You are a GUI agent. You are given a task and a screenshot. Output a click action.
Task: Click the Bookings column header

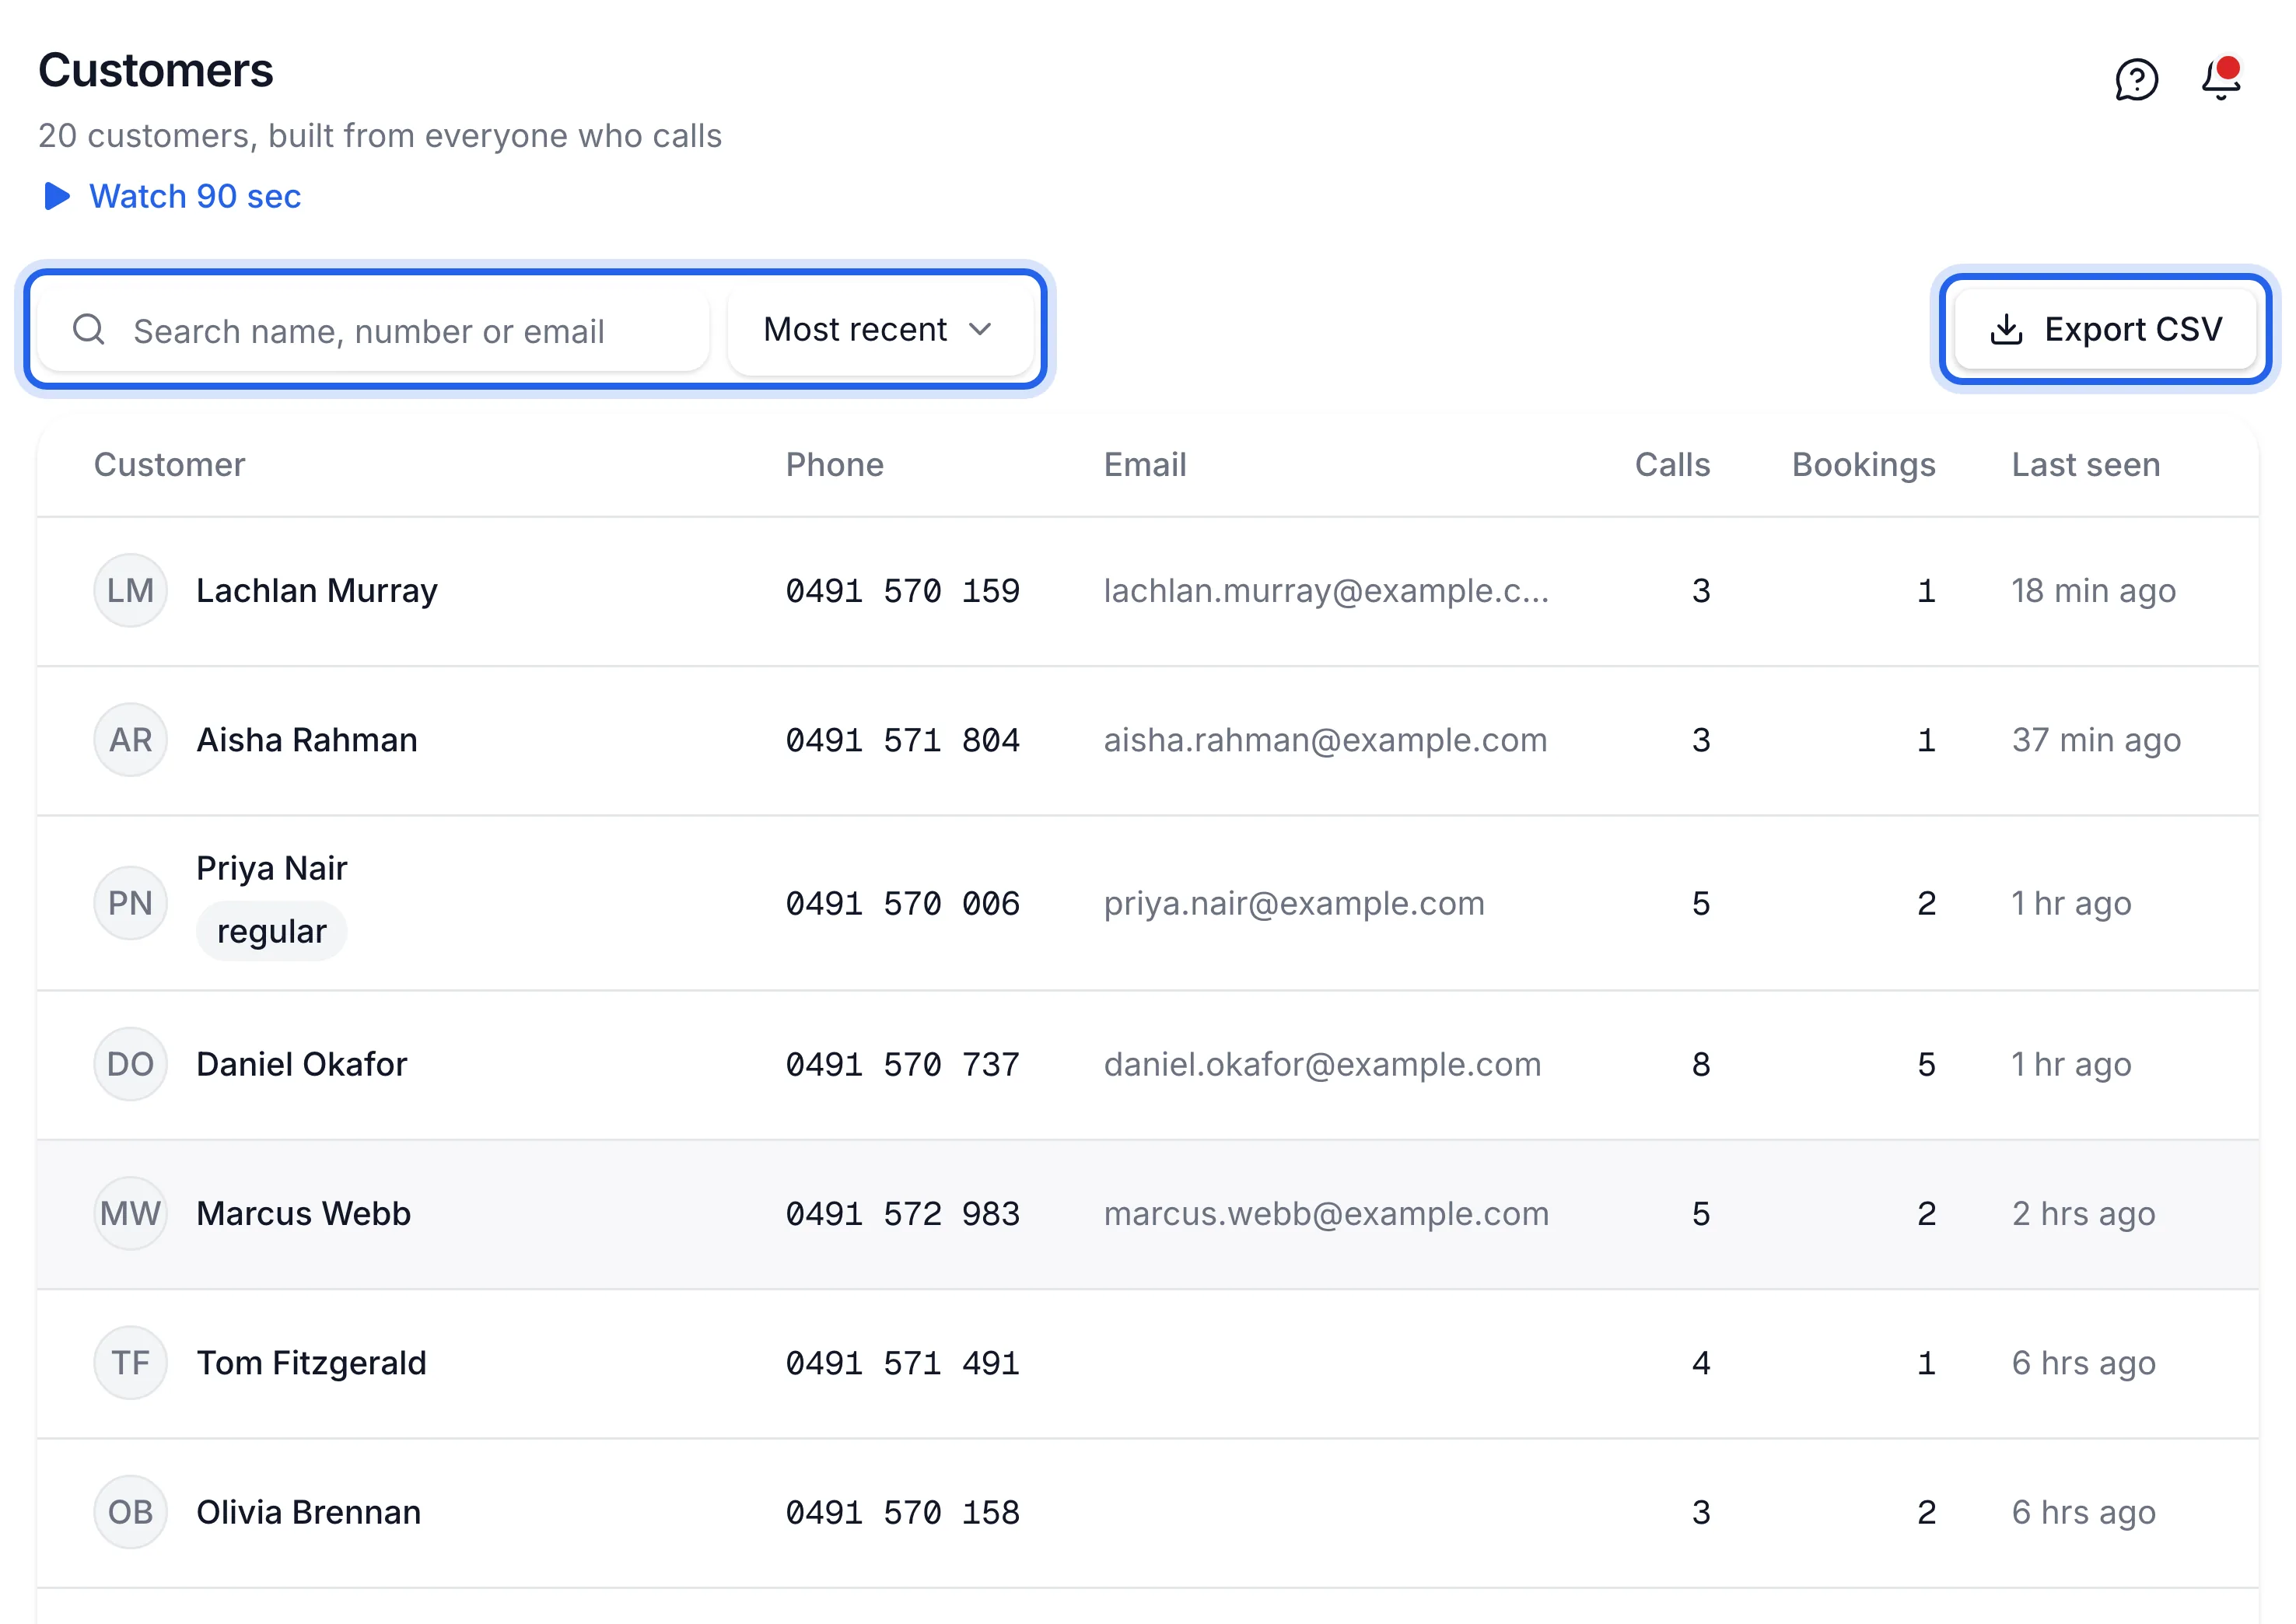point(1863,465)
